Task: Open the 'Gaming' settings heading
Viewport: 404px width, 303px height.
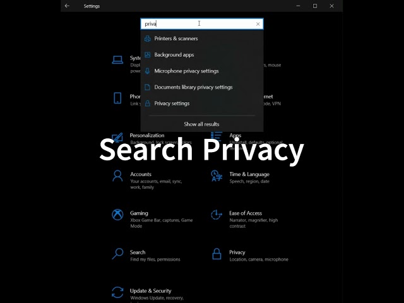Action: [139, 213]
